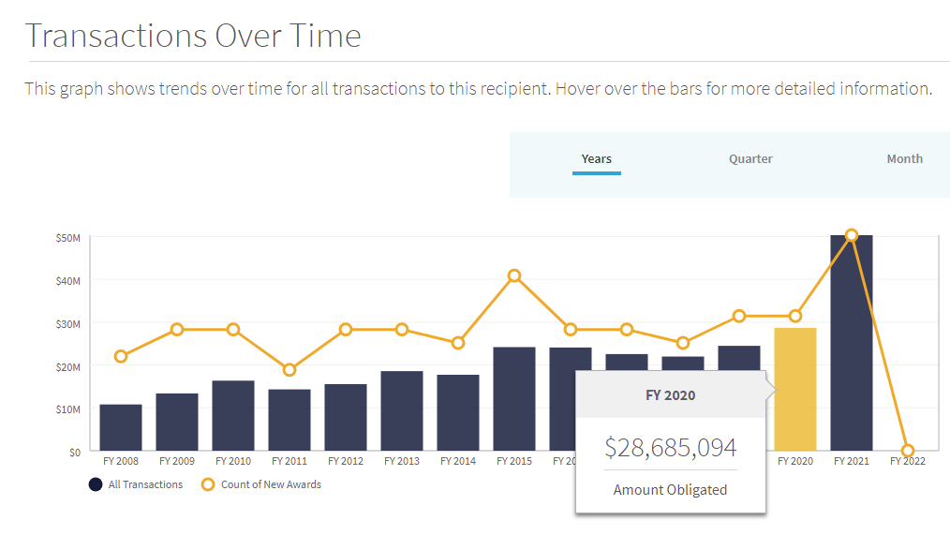Click the Count of New Awards legend label

pos(272,484)
